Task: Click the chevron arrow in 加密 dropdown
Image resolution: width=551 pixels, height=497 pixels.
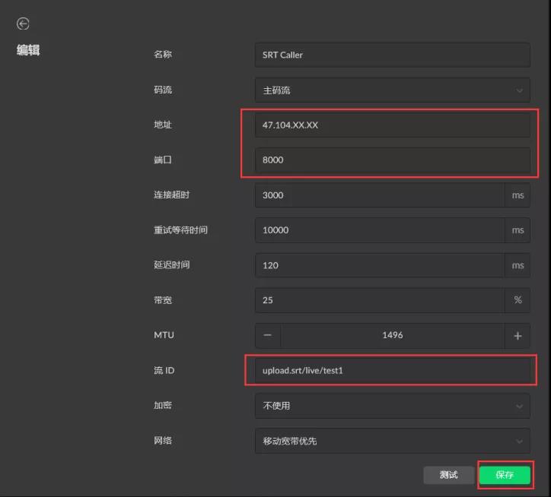Action: click(x=519, y=406)
